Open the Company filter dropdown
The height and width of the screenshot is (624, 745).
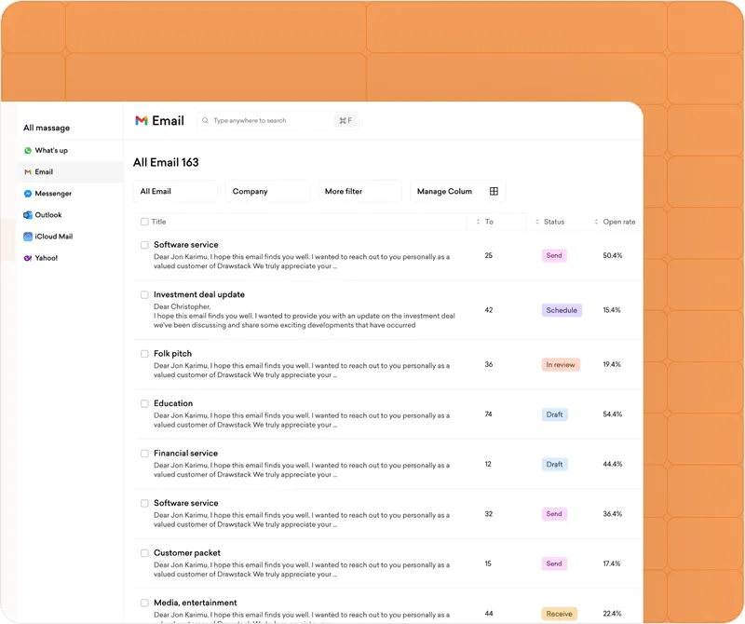coord(267,191)
